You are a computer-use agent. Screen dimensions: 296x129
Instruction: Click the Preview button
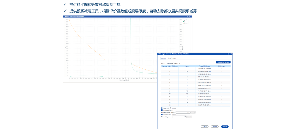coord(214,126)
